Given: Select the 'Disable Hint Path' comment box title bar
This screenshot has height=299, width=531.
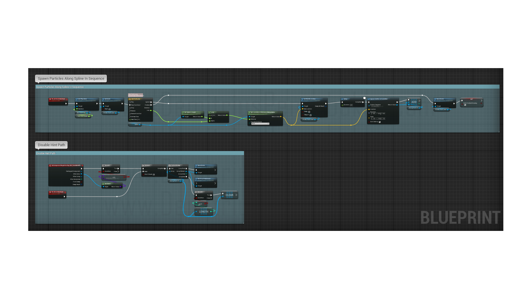Looking at the screenshot, I should tap(140, 153).
